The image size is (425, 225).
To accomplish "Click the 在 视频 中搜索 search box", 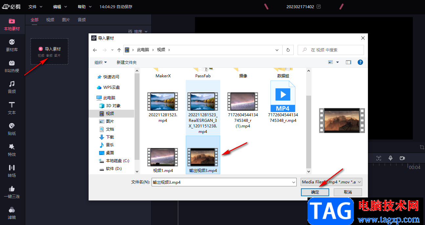I will click(x=331, y=50).
